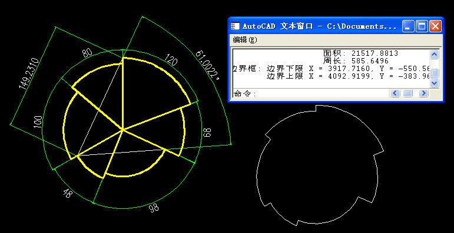Click the 面积: 21517.8813 text line
This screenshot has height=233, width=454.
pos(361,53)
